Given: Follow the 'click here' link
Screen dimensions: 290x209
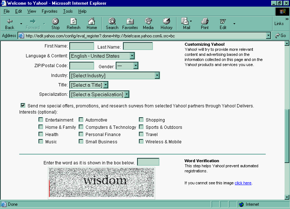Looking at the screenshot, I should [243, 183].
